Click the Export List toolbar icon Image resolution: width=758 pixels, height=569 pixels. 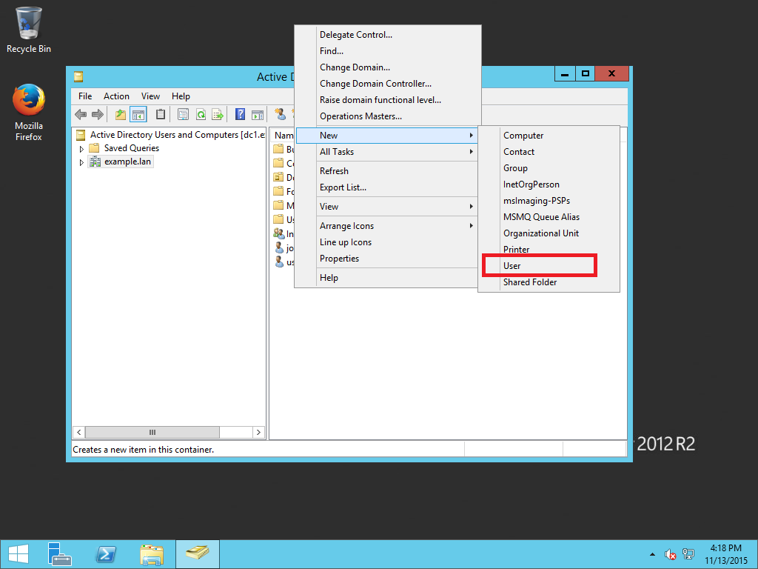218,115
